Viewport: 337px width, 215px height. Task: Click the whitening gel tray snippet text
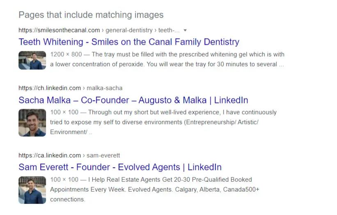pos(167,59)
